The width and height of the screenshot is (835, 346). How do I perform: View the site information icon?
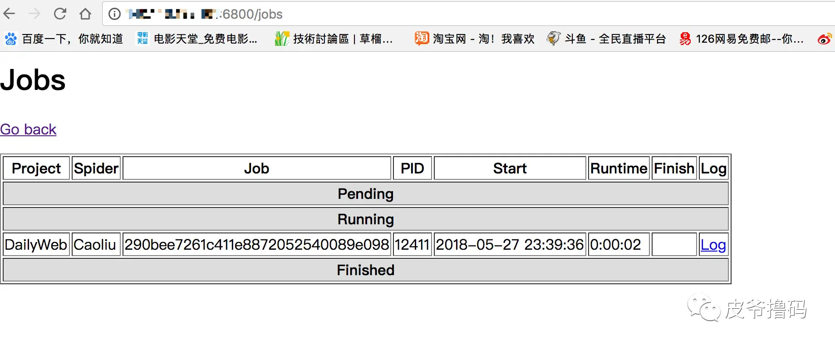click(x=115, y=14)
